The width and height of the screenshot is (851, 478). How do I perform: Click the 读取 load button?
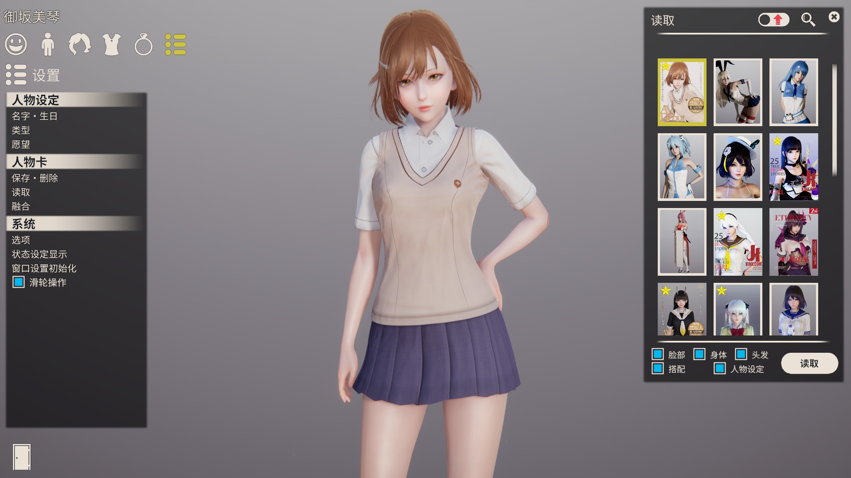(x=809, y=363)
